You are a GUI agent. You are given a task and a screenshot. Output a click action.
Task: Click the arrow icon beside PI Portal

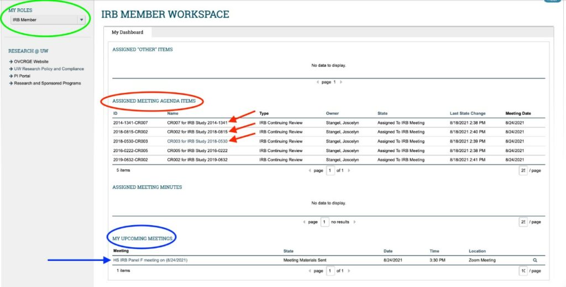11,76
